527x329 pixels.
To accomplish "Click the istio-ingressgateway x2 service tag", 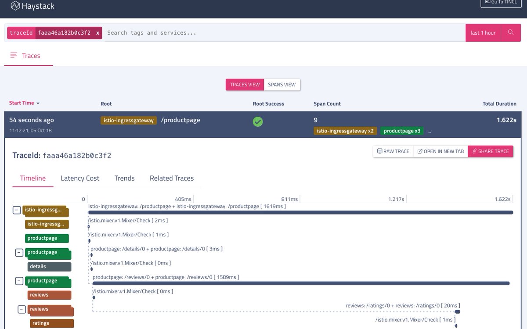I will [345, 131].
